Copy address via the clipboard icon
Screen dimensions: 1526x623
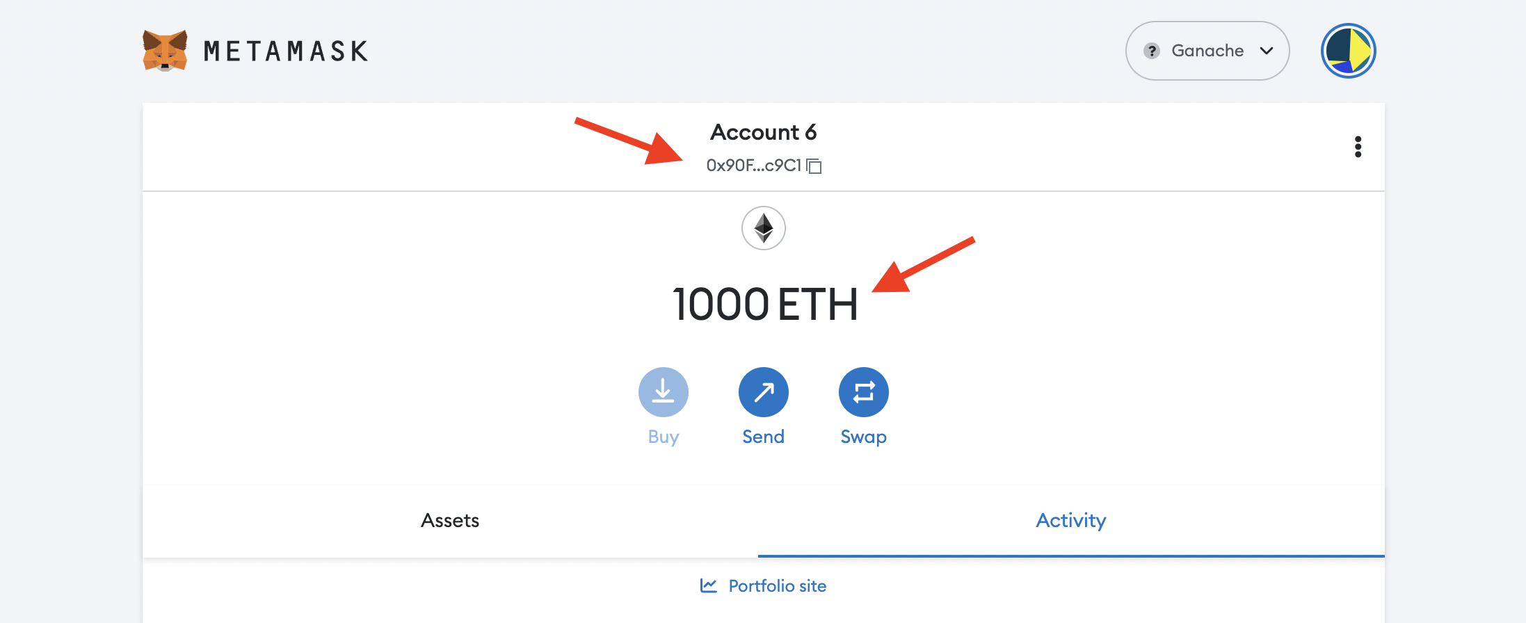point(814,166)
